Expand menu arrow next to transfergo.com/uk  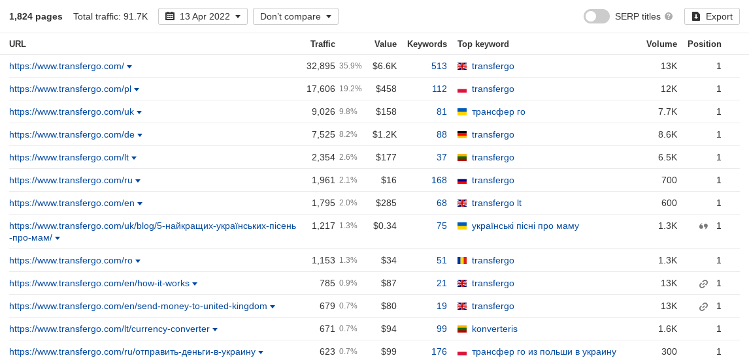click(139, 113)
